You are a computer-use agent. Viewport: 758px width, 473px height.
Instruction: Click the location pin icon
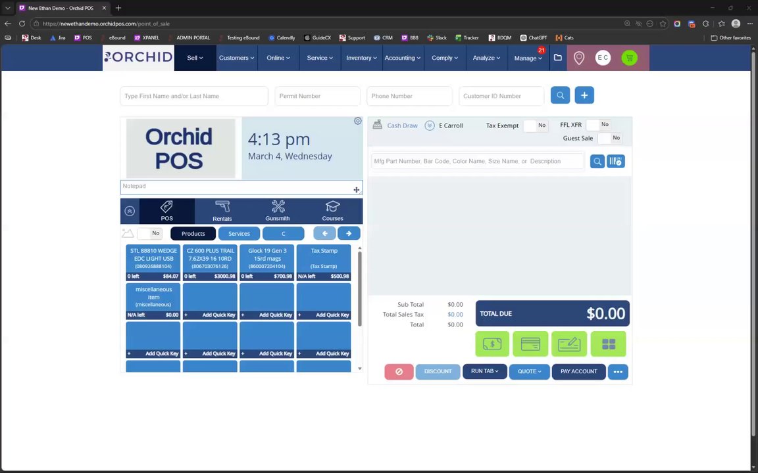pos(578,58)
